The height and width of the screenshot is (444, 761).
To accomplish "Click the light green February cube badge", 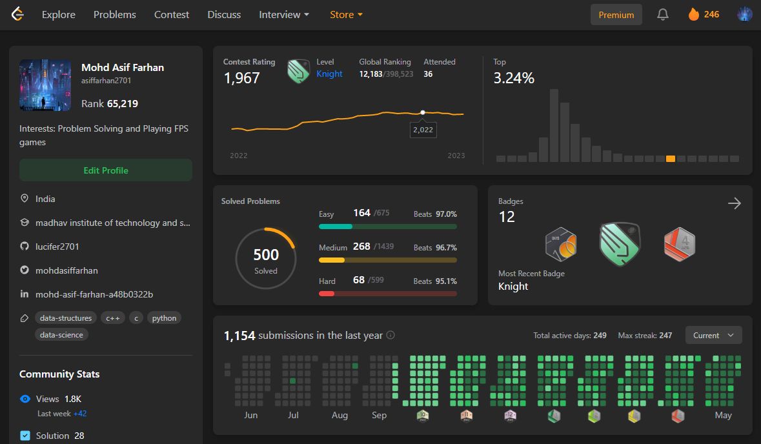I will (594, 416).
